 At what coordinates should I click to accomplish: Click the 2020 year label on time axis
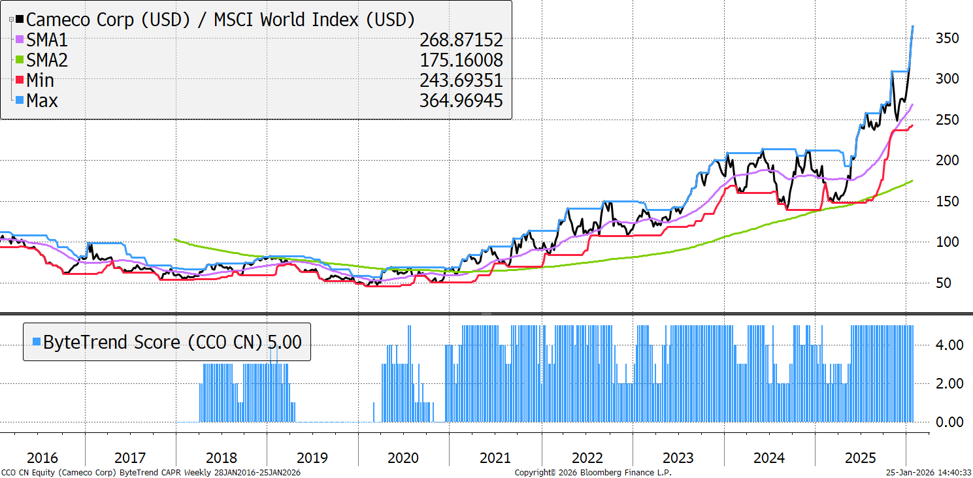[x=403, y=458]
